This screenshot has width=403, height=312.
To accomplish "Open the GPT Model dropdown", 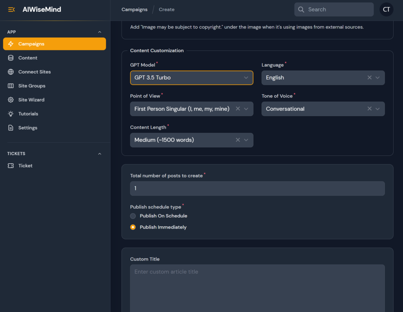I will 192,78.
